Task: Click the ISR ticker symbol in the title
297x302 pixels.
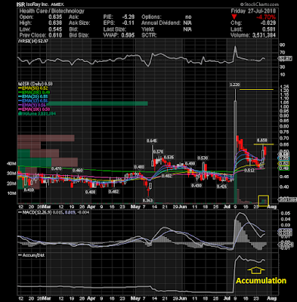Action: [x=20, y=5]
